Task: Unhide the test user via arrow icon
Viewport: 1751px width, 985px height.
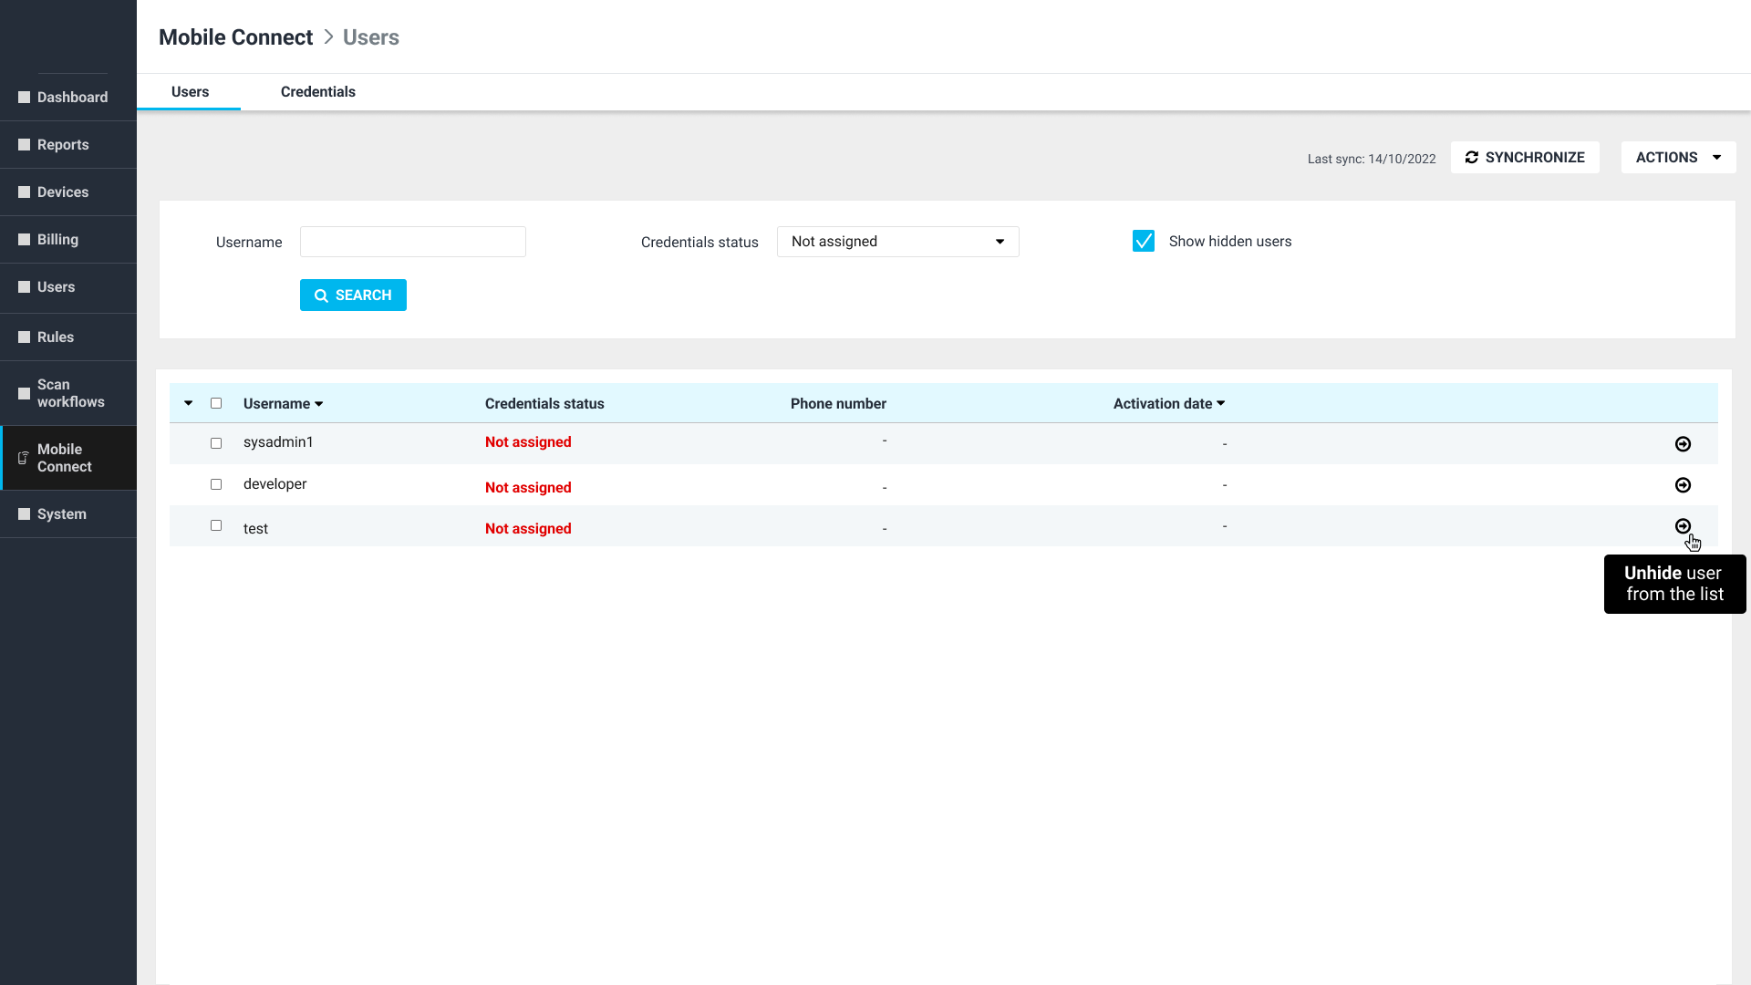Action: click(x=1683, y=526)
